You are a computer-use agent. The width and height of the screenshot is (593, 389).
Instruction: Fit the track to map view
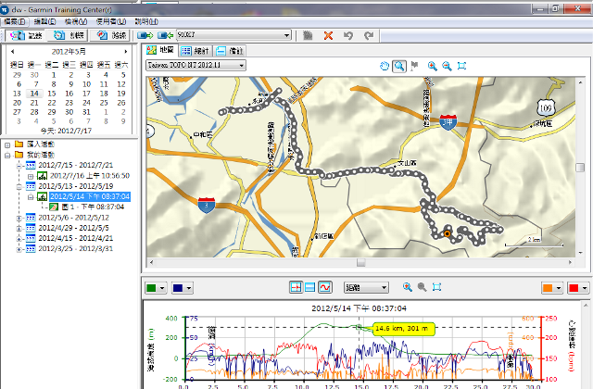461,66
